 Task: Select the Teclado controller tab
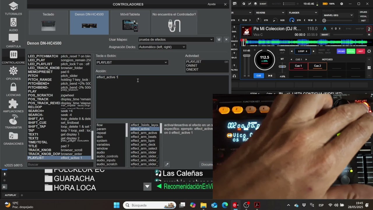[x=48, y=22]
